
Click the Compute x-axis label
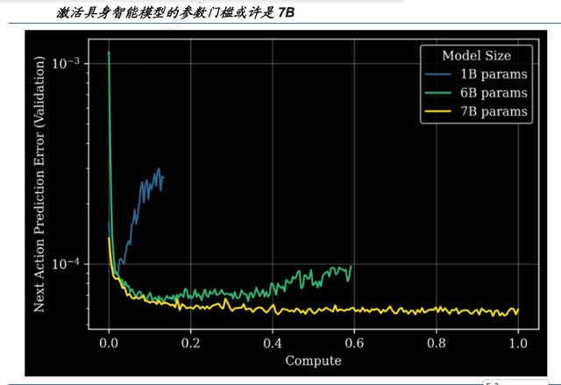tap(313, 360)
